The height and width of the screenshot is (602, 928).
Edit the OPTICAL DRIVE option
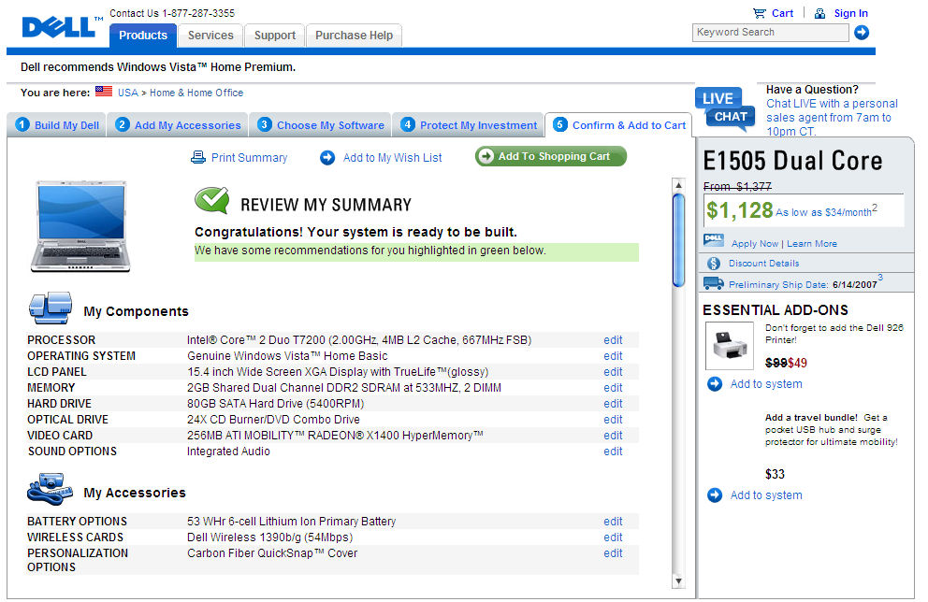point(613,420)
